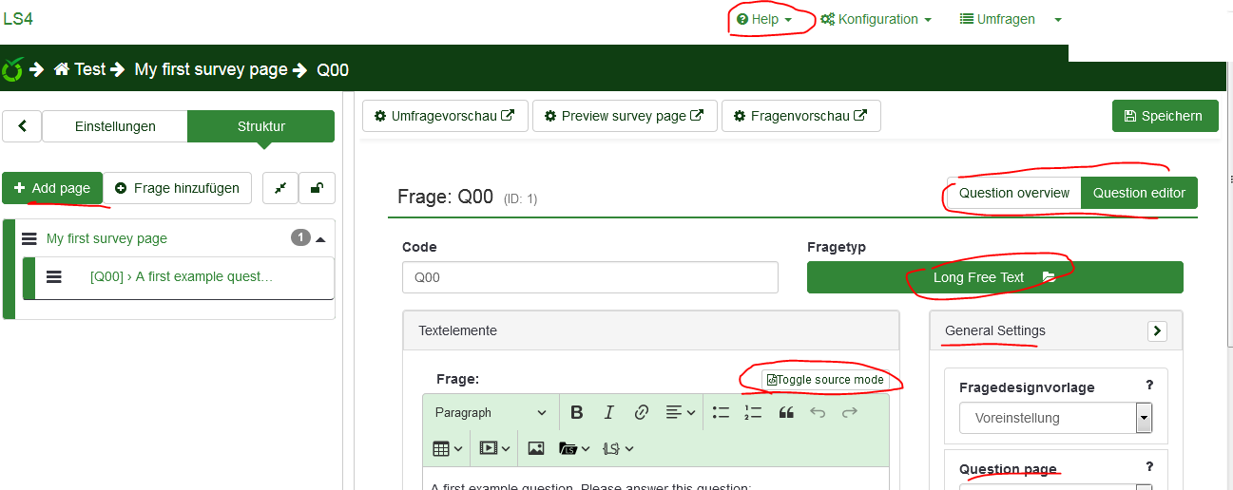Switch to the Struktur tab
Screen dimensions: 1233x490
[261, 126]
